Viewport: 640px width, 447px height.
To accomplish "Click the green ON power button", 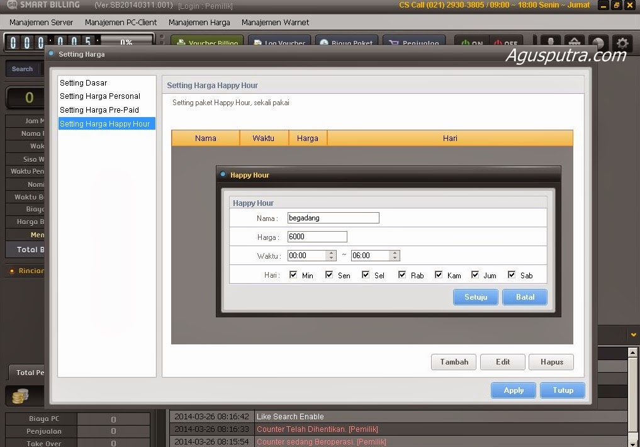I will 472,41.
